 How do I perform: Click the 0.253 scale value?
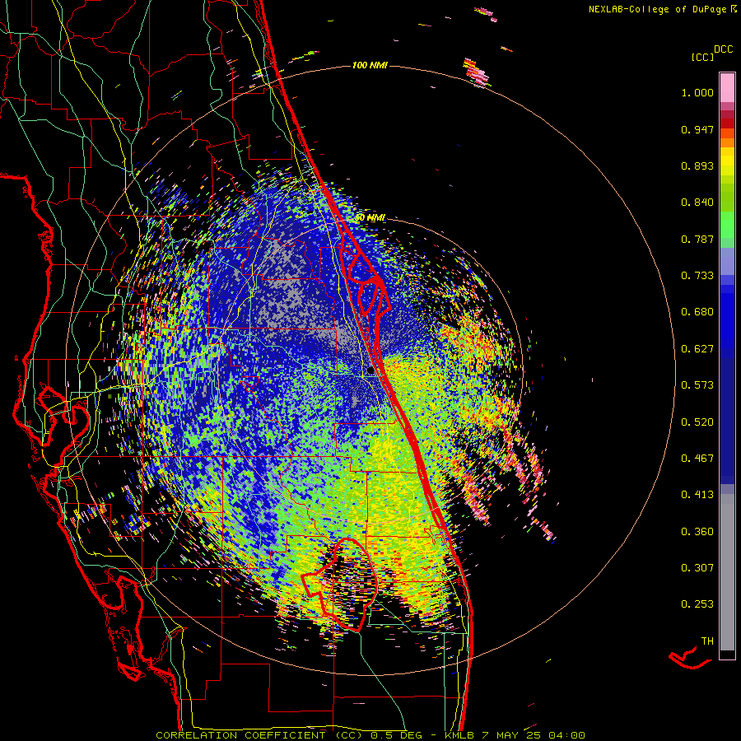[x=697, y=604]
